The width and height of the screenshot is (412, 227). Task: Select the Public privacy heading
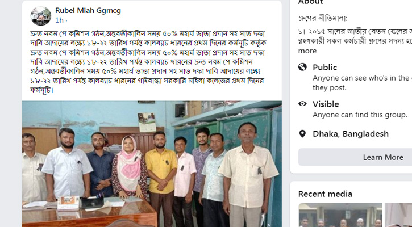click(324, 68)
